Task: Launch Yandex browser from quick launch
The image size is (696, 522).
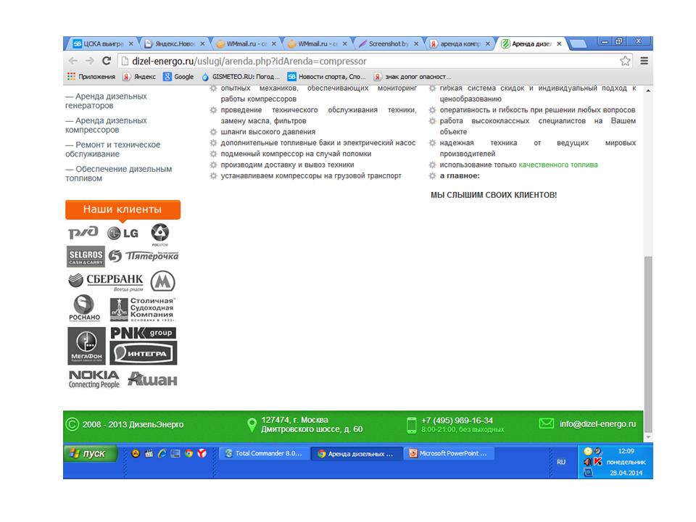Action: point(202,453)
